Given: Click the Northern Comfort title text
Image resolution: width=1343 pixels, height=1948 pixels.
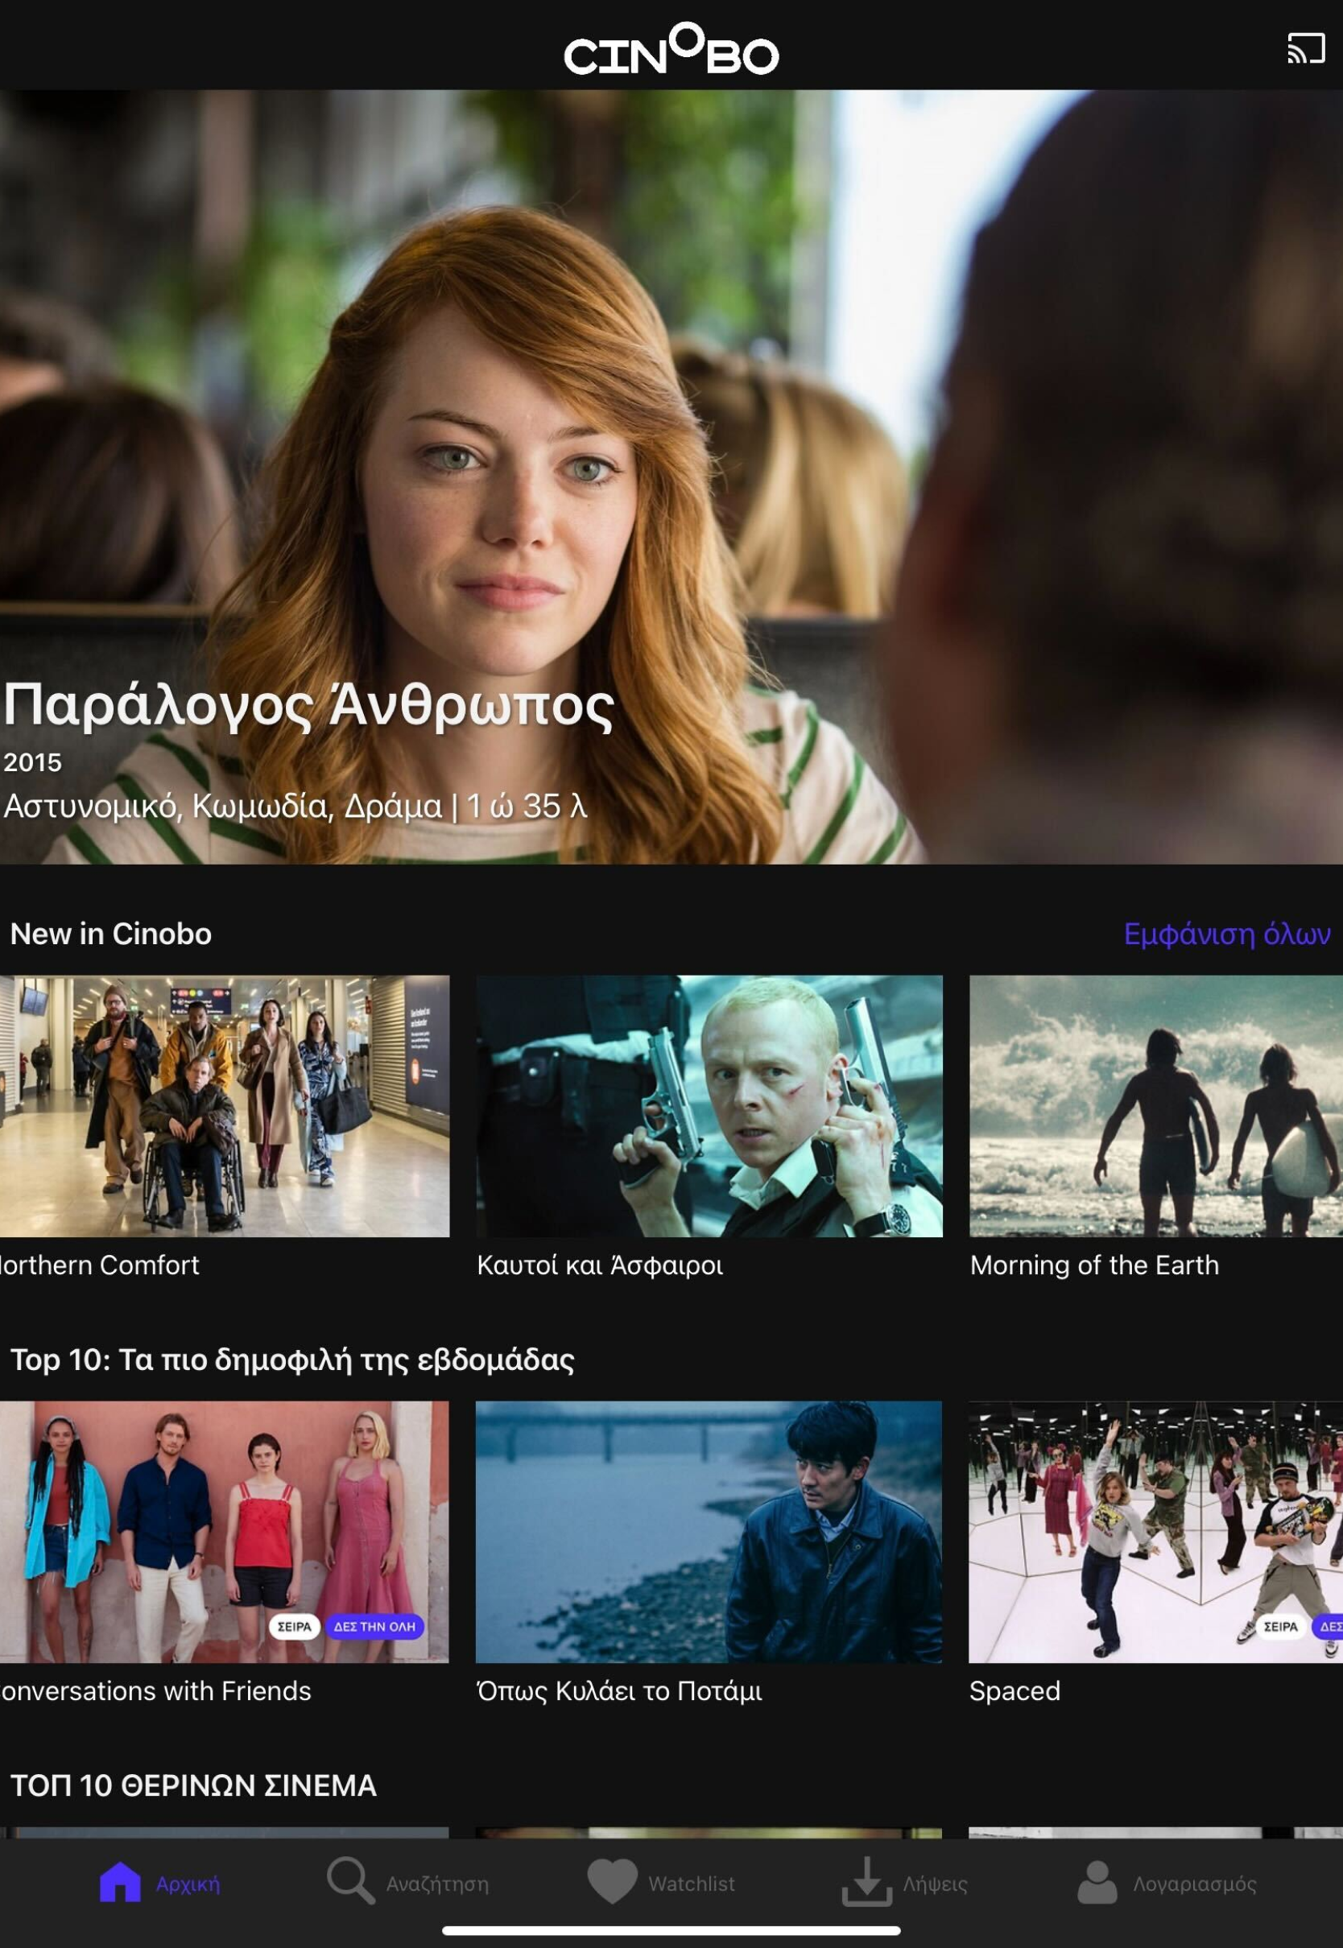Looking at the screenshot, I should click(99, 1265).
